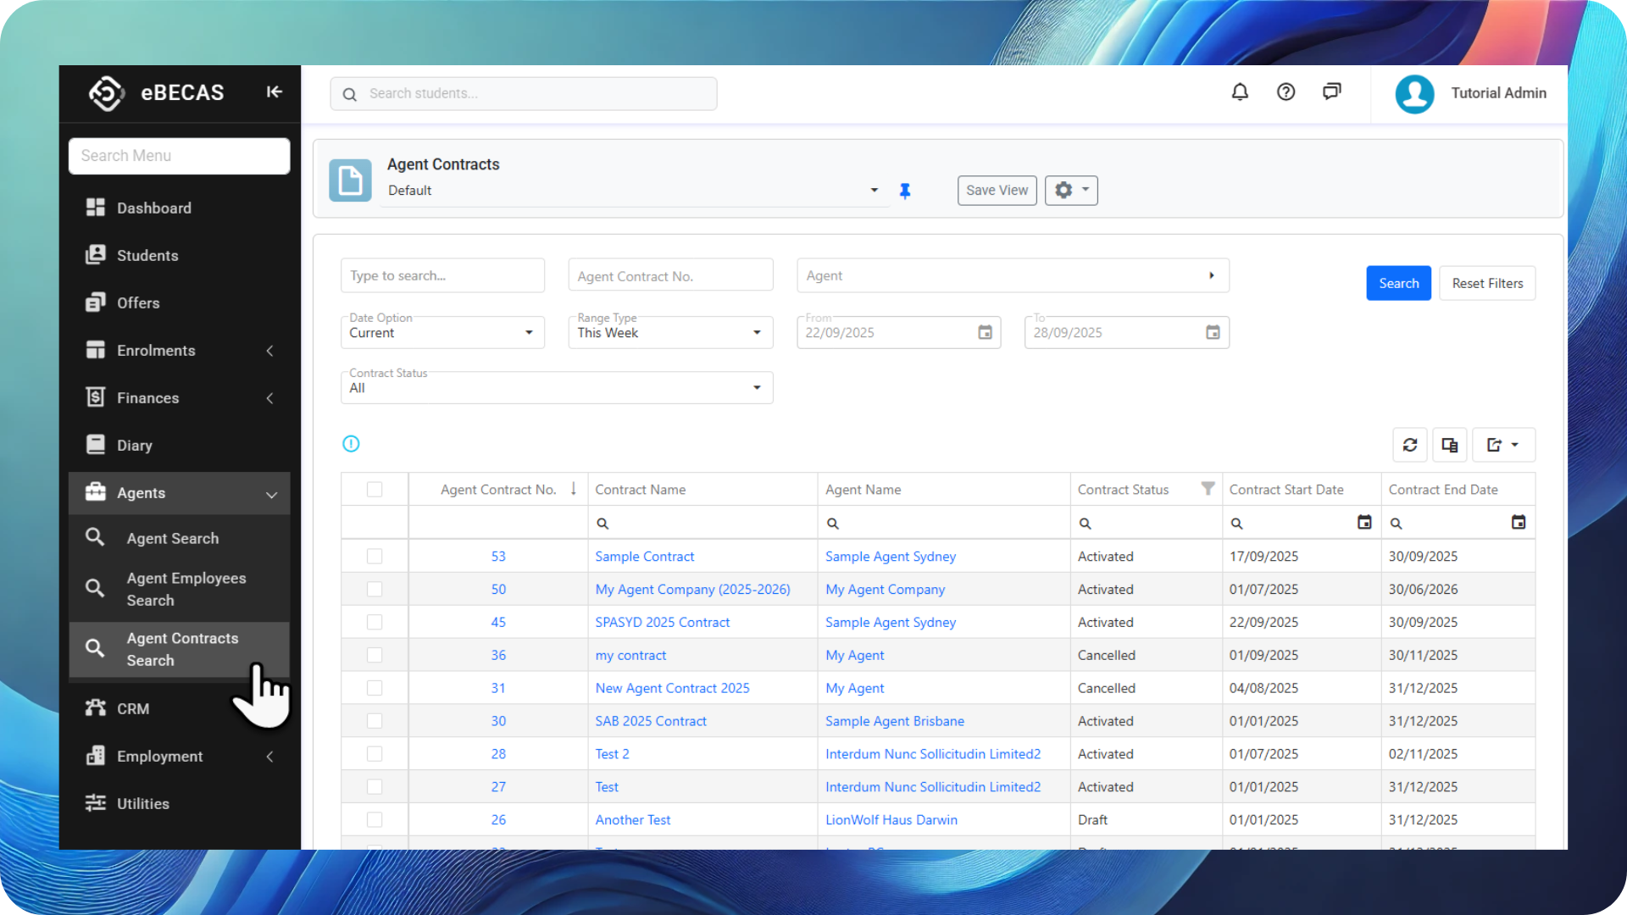Tick the checkbox for contract 53
The height and width of the screenshot is (915, 1627).
pyautogui.click(x=375, y=557)
